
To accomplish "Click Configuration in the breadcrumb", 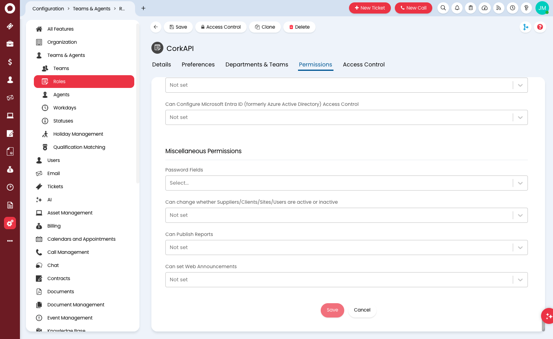I will coord(48,8).
